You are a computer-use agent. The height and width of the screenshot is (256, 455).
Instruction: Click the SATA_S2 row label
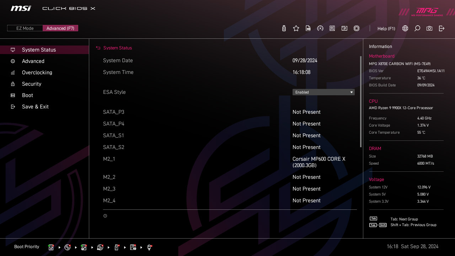114,147
